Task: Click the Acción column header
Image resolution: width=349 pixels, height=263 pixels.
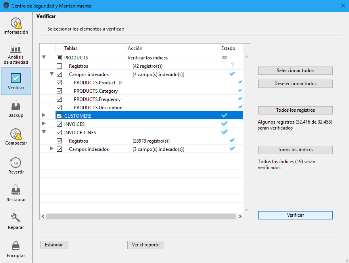Action: tap(135, 48)
